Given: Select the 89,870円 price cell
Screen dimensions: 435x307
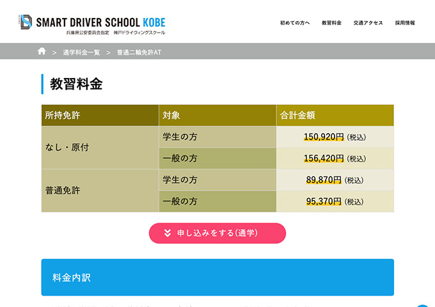Looking at the screenshot, I should (x=335, y=180).
